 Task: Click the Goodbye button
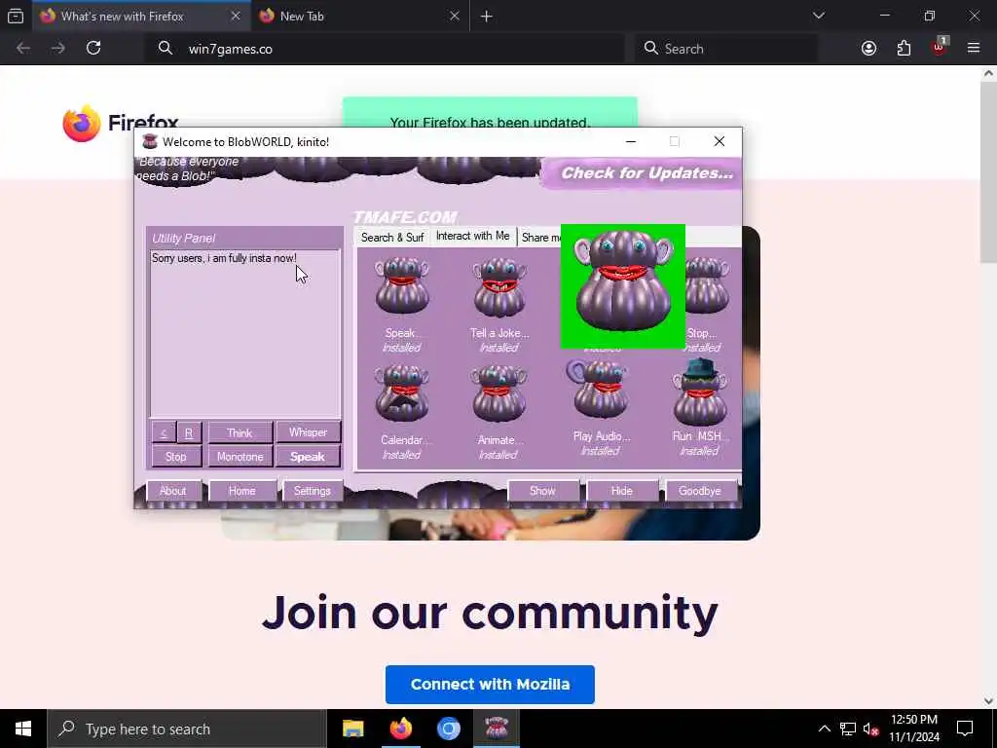[700, 491]
